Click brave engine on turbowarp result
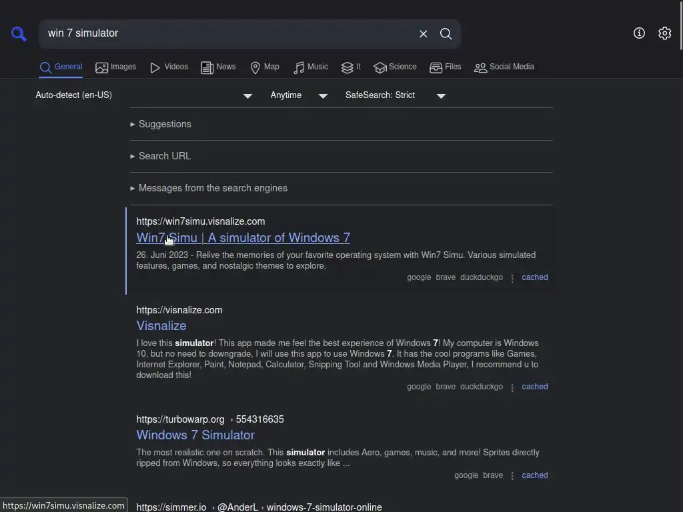 coord(493,475)
